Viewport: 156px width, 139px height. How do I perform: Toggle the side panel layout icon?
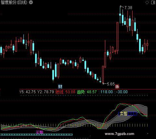coord(153,2)
